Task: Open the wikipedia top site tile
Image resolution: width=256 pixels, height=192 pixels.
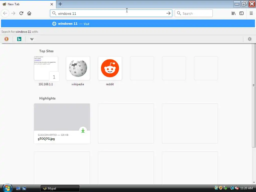Action: (x=78, y=68)
